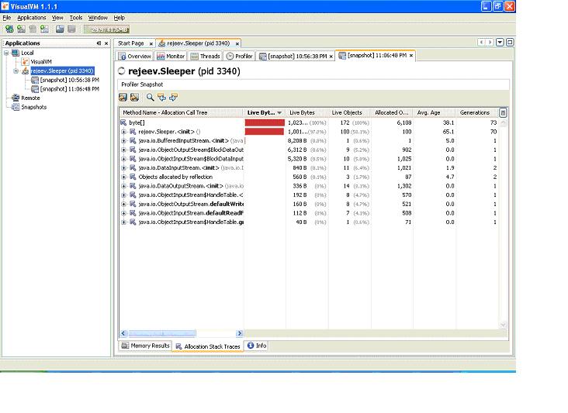Image resolution: width=568 pixels, height=413 pixels.
Task: Sort by the Generations column header
Action: [x=477, y=112]
